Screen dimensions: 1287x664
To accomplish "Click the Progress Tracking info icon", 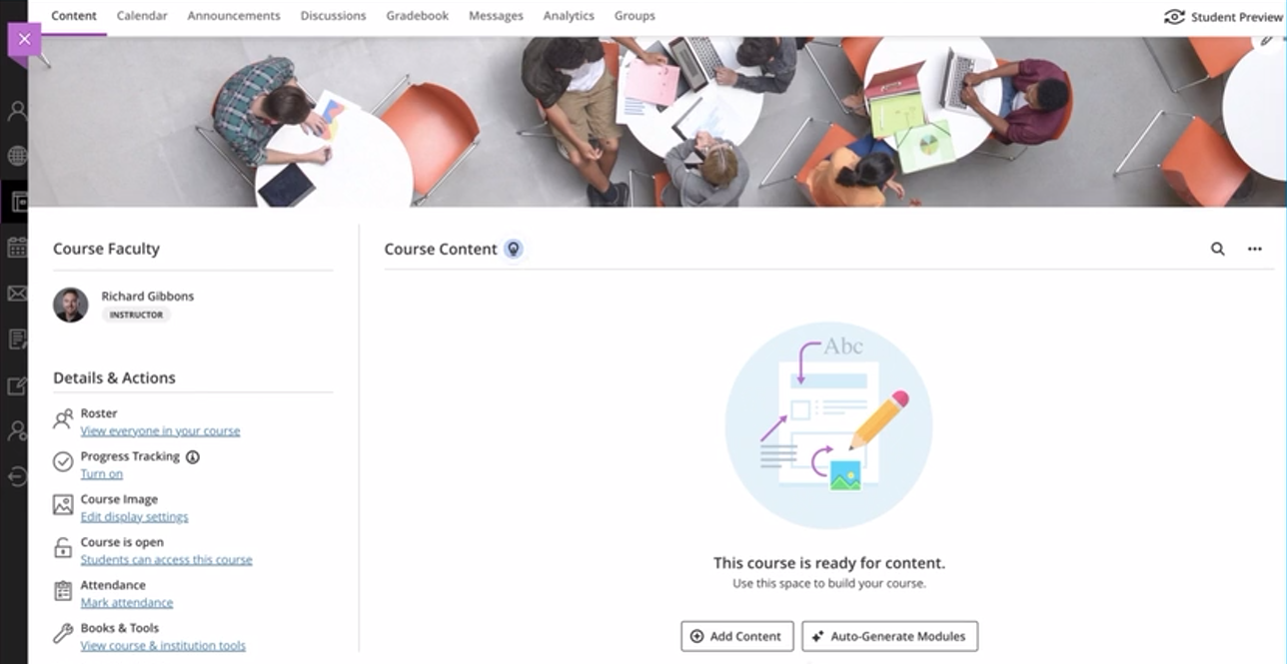I will 193,456.
